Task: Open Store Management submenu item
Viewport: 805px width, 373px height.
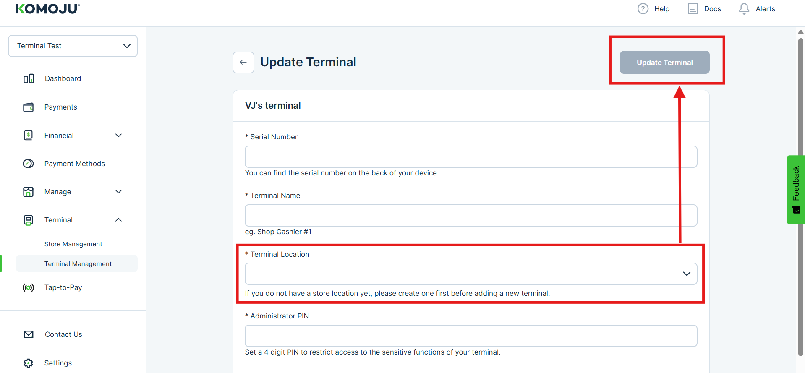Action: tap(73, 244)
